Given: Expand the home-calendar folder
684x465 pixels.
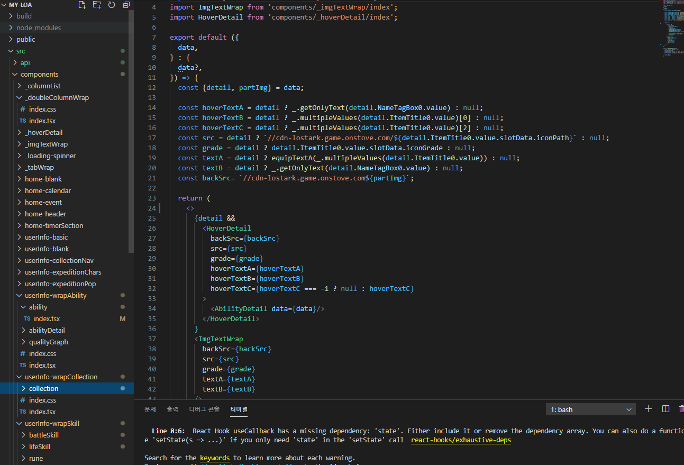Looking at the screenshot, I should [x=66, y=190].
